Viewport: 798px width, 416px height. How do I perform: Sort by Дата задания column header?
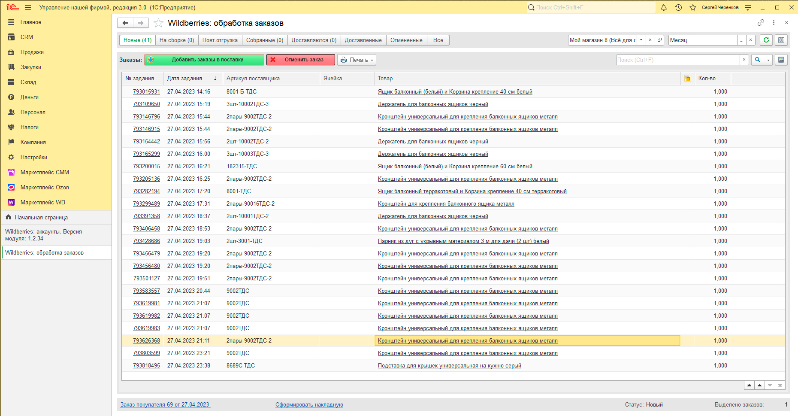click(184, 78)
